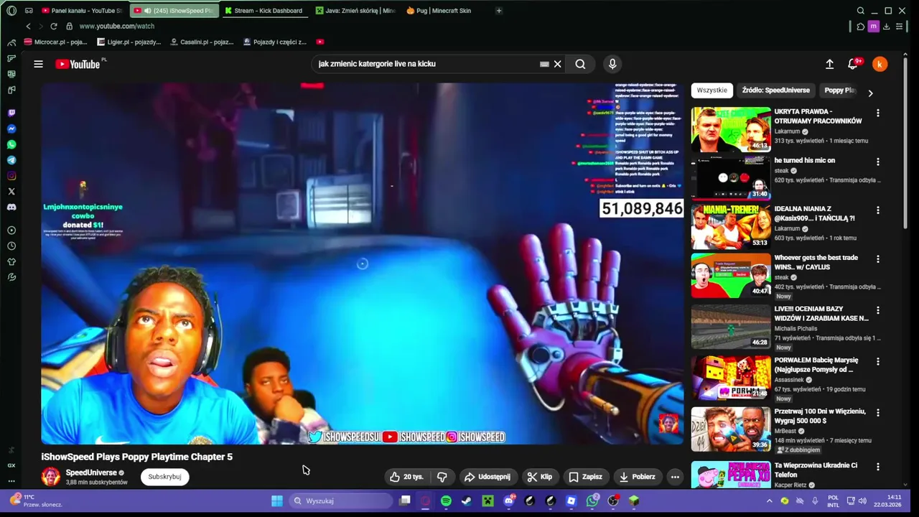Open tab search magnifier in title bar
The image size is (919, 517).
click(x=860, y=11)
